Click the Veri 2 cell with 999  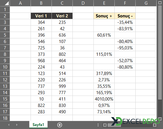point(62,86)
